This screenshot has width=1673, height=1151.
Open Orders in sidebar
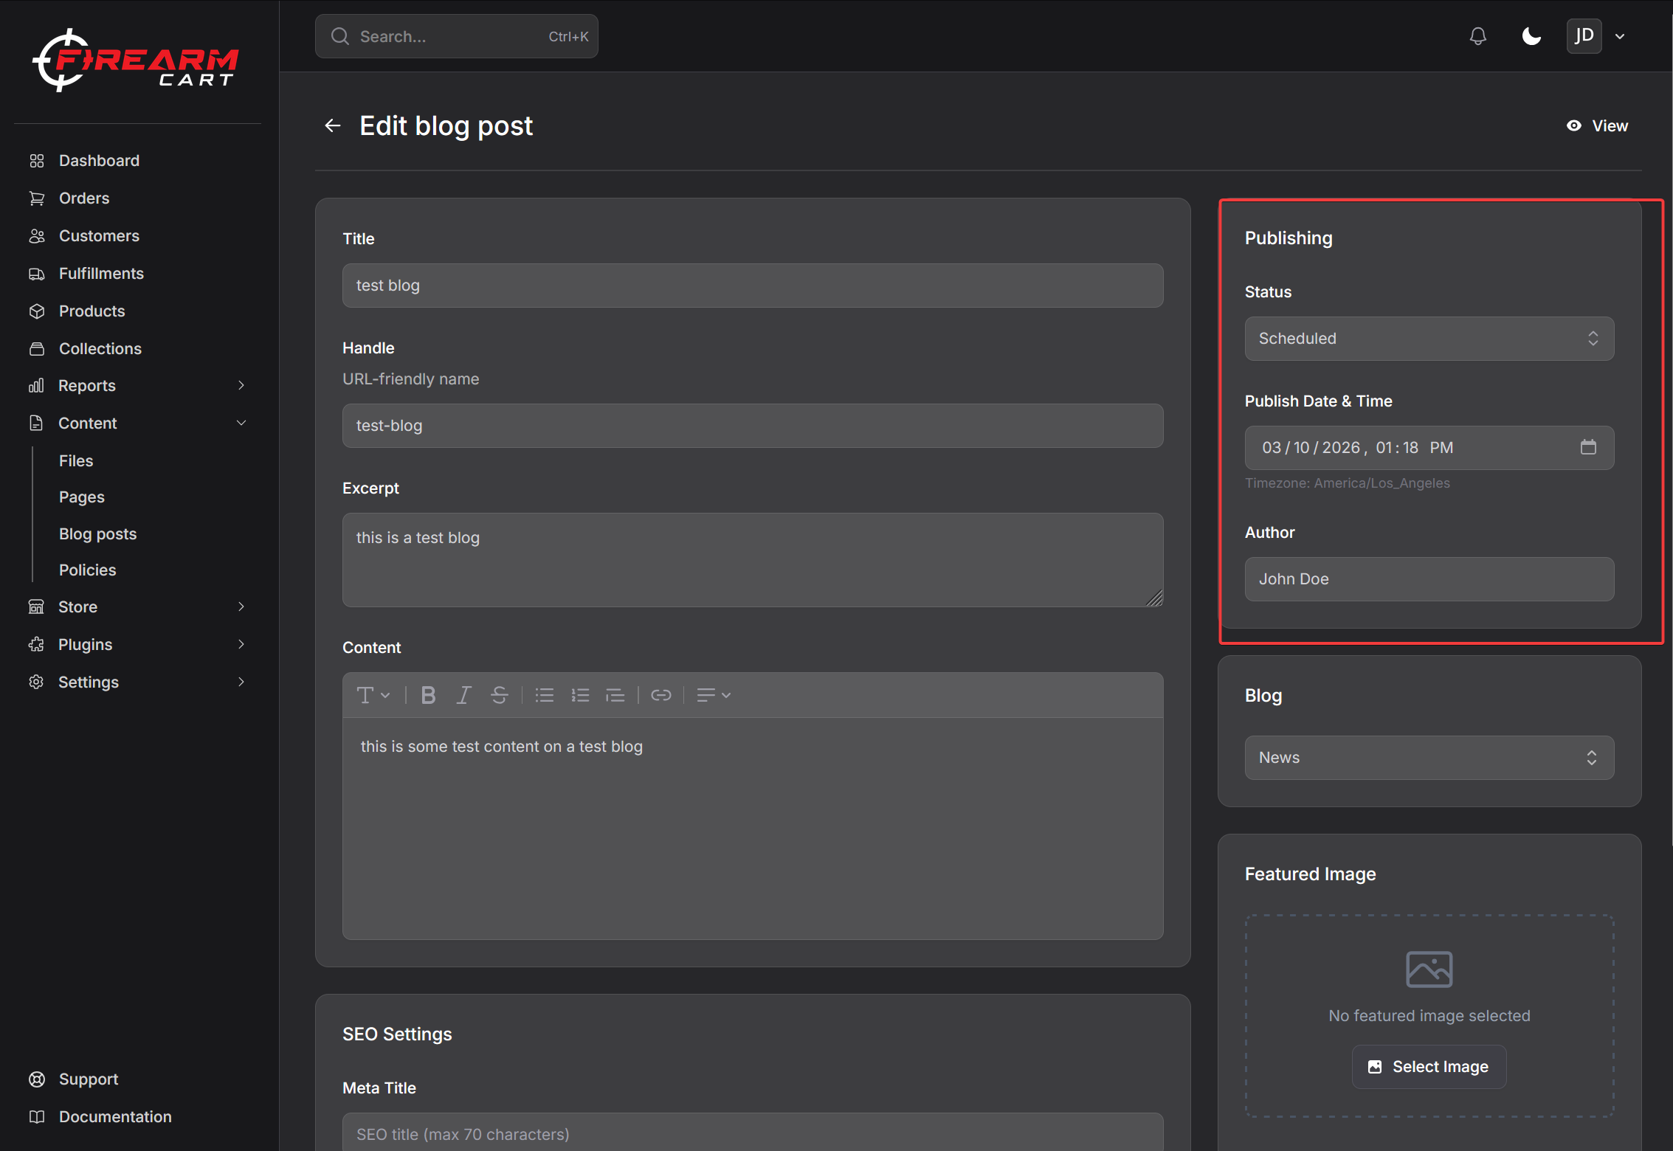(84, 198)
